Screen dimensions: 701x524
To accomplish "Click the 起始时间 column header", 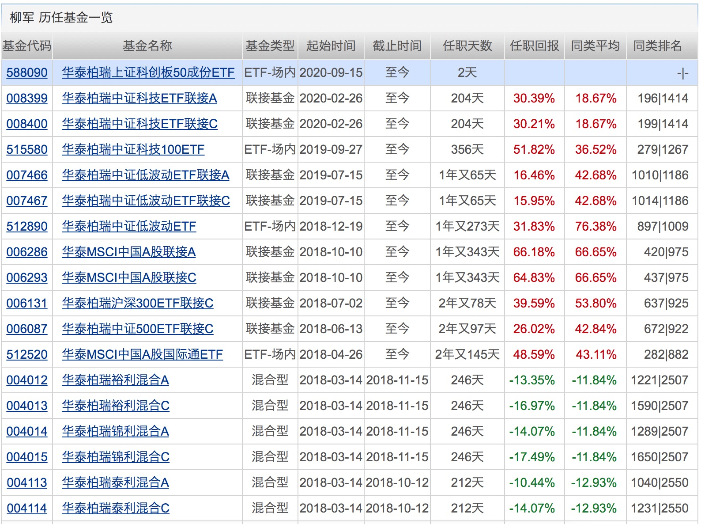I will pos(331,46).
